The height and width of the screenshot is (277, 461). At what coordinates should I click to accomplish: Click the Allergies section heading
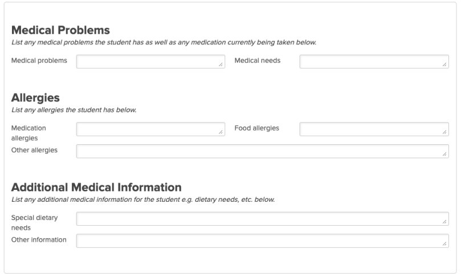point(35,98)
